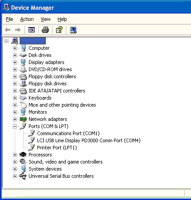Expand the IDE ATA/ATAPI controllers category
This screenshot has width=191, height=200.
15,91
